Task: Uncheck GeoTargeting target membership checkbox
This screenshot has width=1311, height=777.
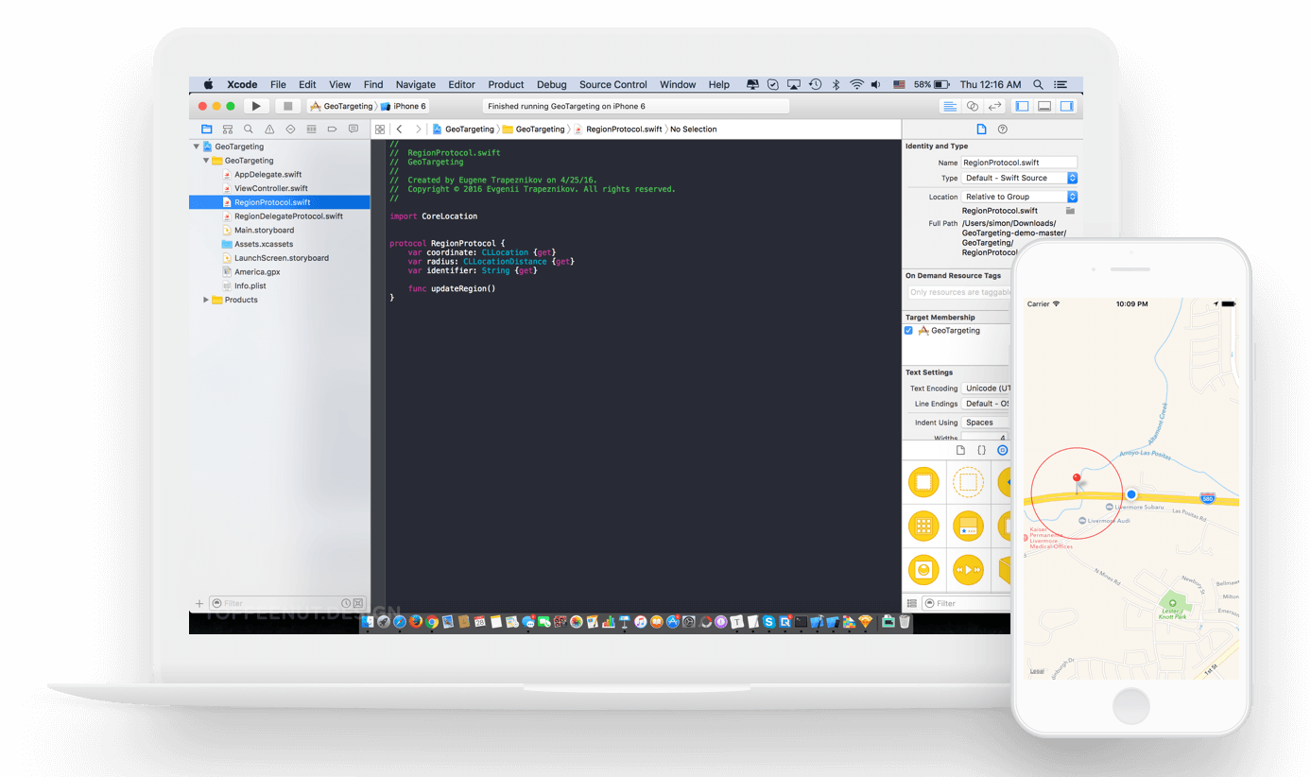Action: (909, 331)
